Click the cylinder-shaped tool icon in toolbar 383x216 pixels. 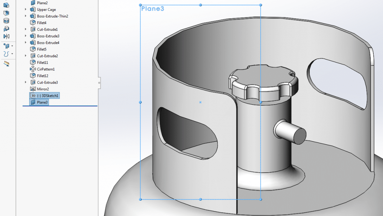(x=6, y=20)
